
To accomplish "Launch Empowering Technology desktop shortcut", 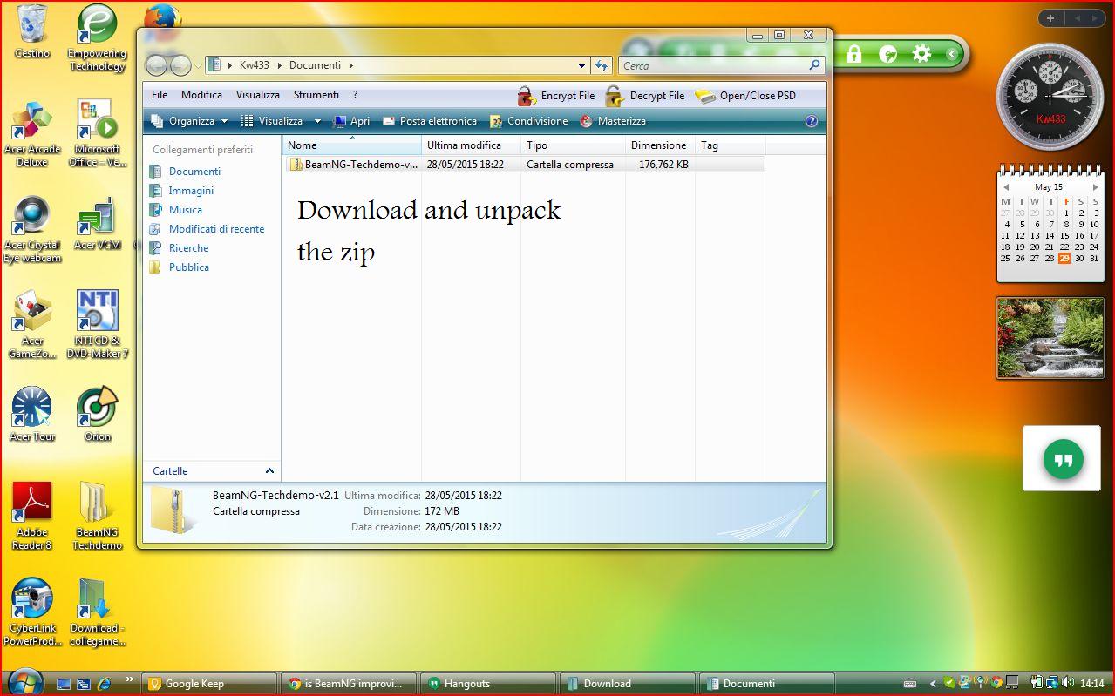I will tap(97, 37).
